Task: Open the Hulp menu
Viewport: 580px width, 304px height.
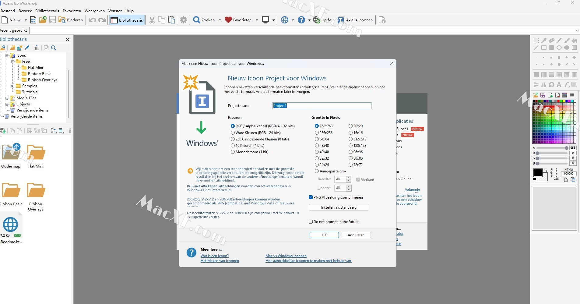Action: [129, 11]
